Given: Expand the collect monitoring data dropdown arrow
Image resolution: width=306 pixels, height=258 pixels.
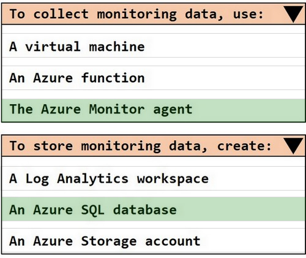Looking at the screenshot, I should 293,14.
